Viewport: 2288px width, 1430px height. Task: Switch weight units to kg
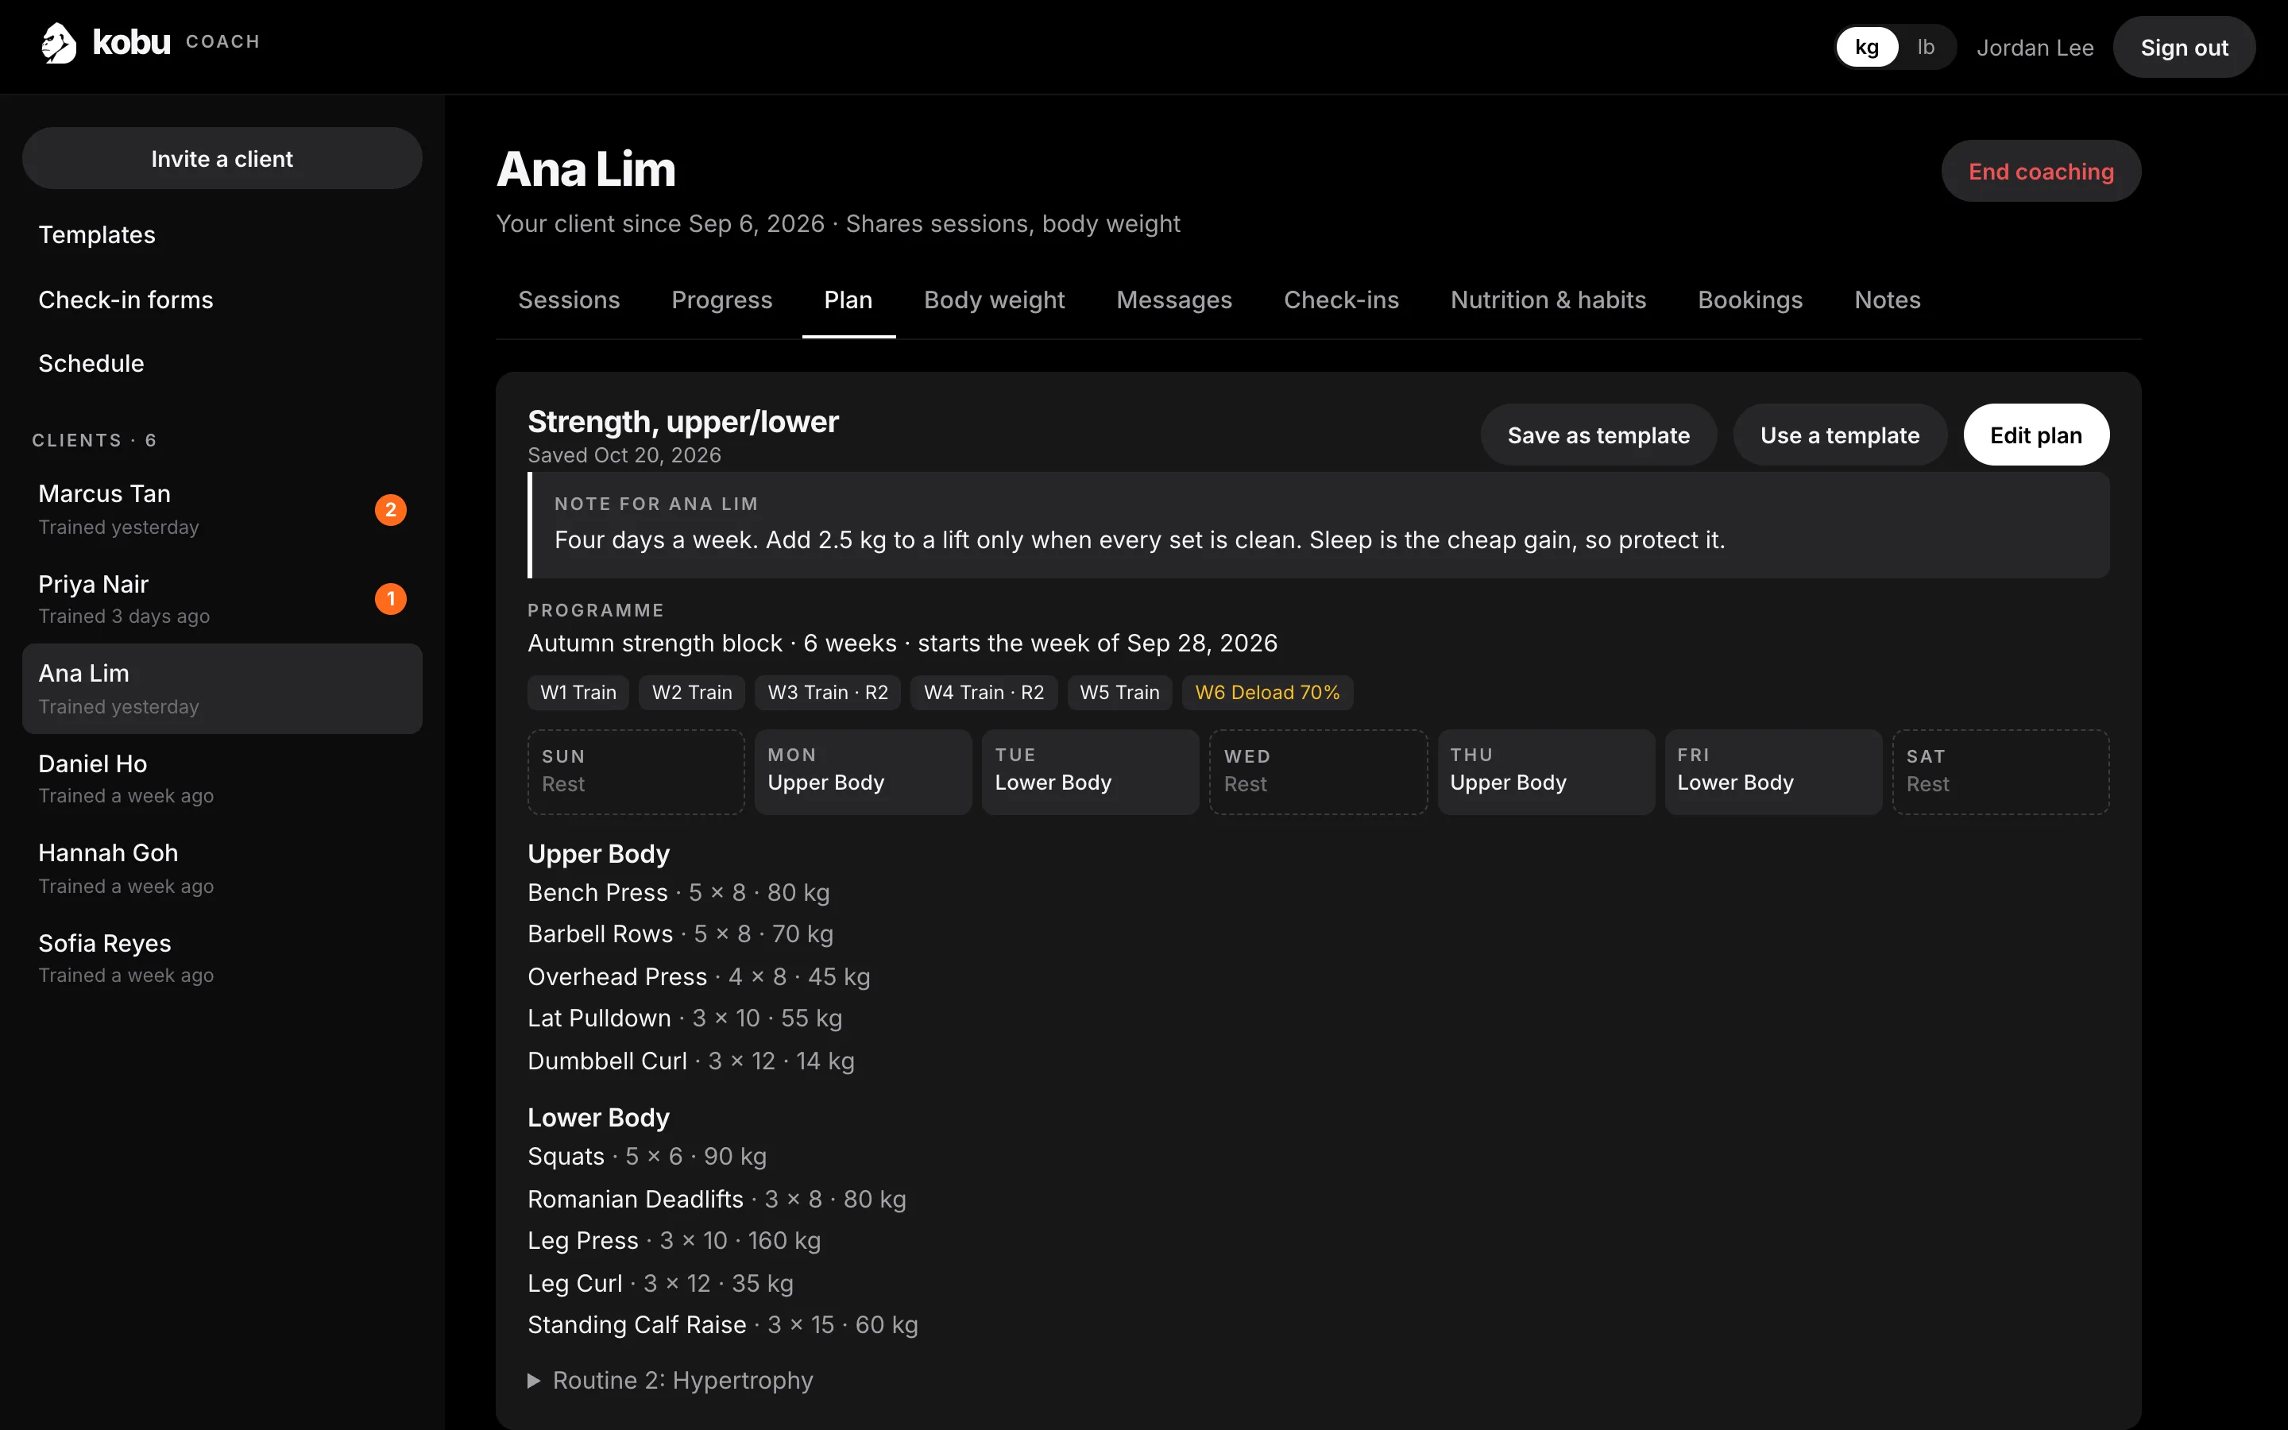[1866, 48]
